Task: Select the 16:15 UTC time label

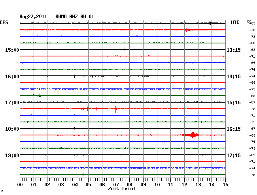Action: click(234, 129)
